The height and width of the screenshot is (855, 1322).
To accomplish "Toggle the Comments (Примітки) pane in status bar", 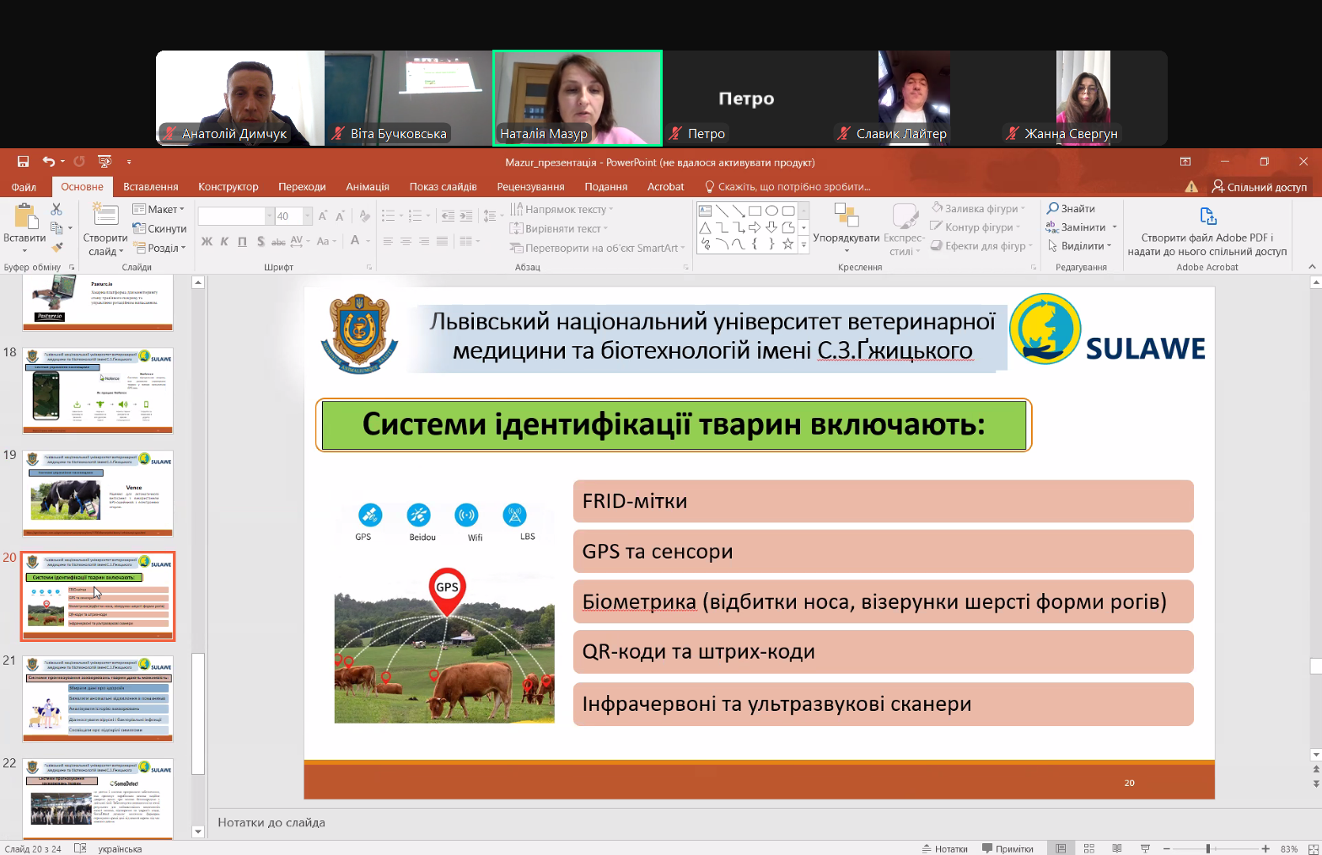I will (x=1008, y=848).
